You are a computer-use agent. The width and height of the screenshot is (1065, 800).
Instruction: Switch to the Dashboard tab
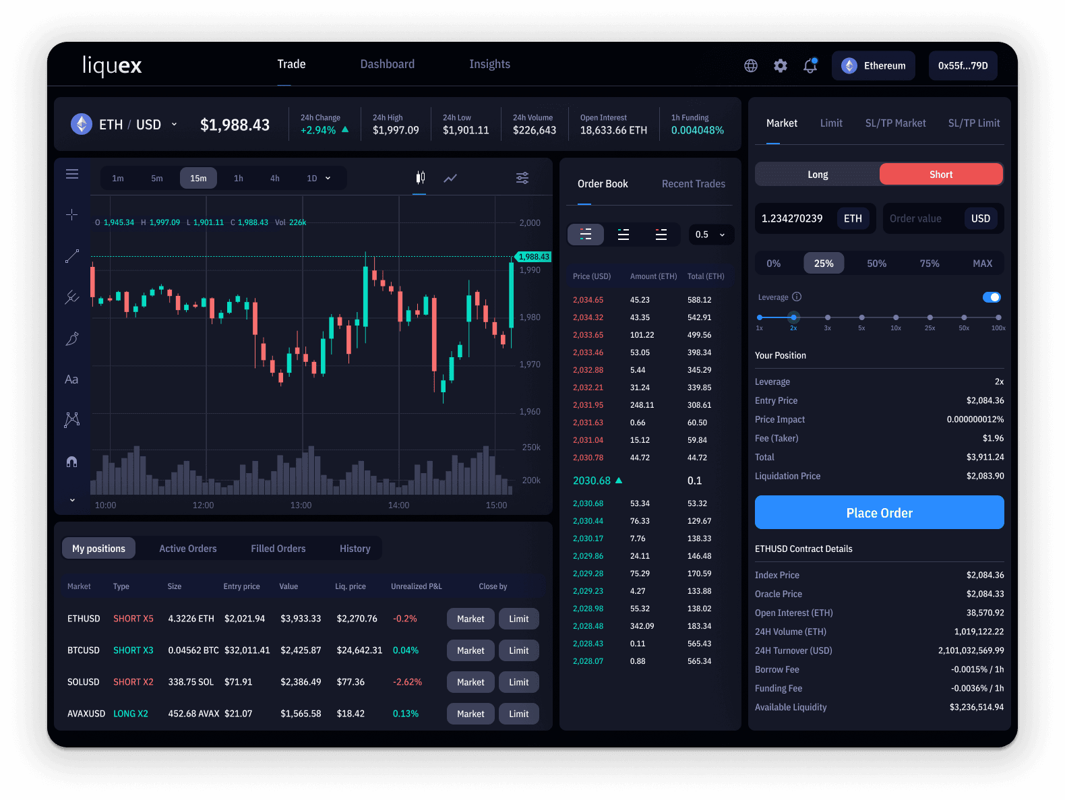point(388,64)
